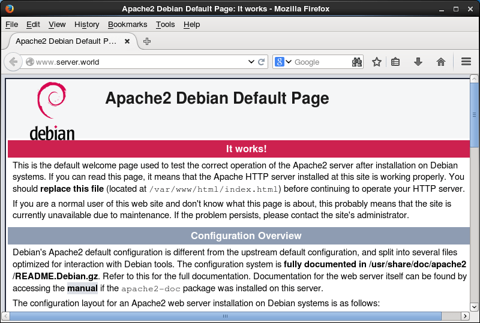Open the Edit menu

click(33, 25)
